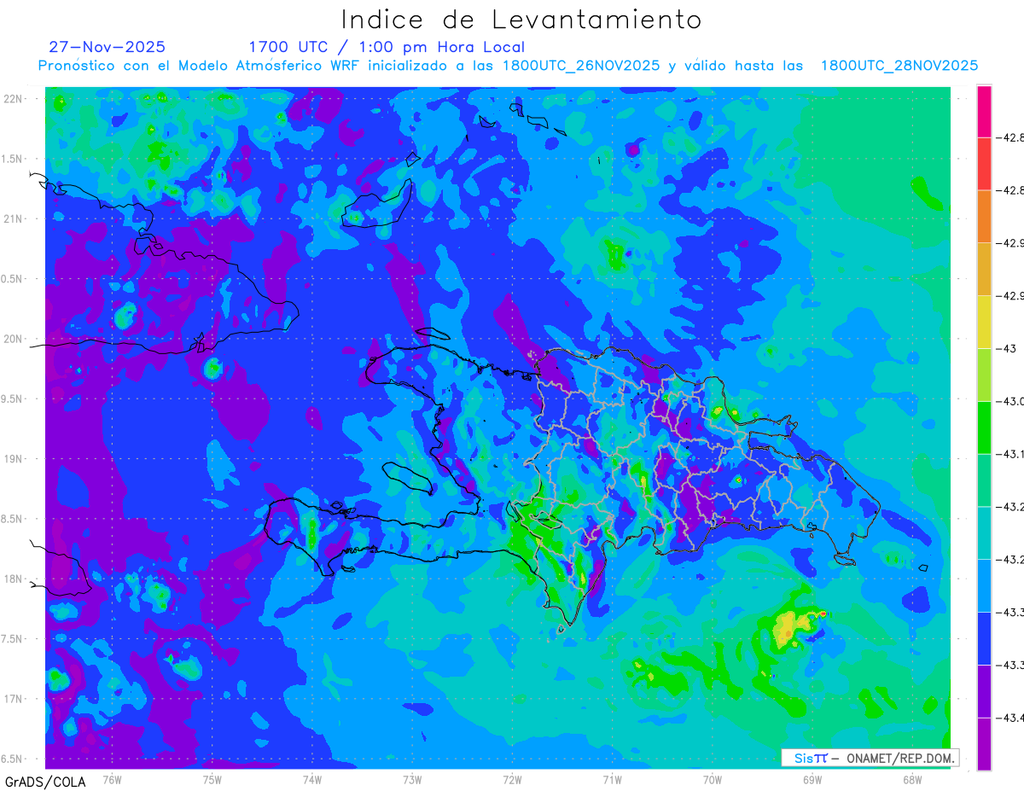Image resolution: width=1024 pixels, height=791 pixels.
Task: Click the '-43.0' color scale value
Action: (x=1011, y=401)
